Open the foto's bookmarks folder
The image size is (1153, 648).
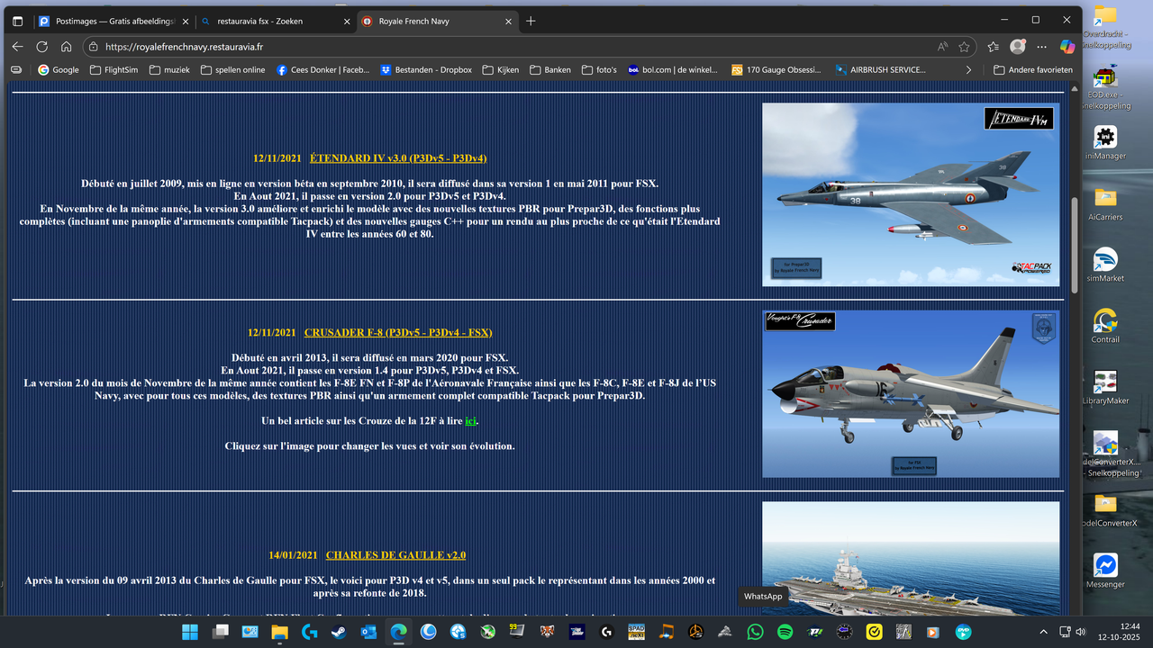coord(601,69)
